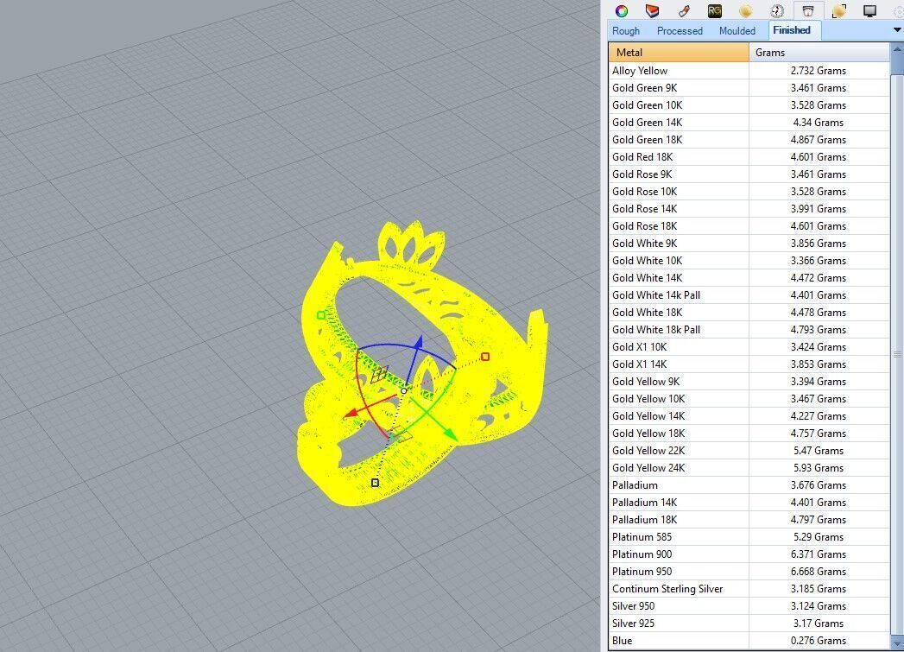Viewport: 904px width, 652px height.
Task: Open the color wheel properties panel icon
Action: 621,11
